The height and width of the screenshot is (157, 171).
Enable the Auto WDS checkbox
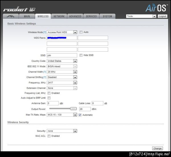[x=81, y=32]
